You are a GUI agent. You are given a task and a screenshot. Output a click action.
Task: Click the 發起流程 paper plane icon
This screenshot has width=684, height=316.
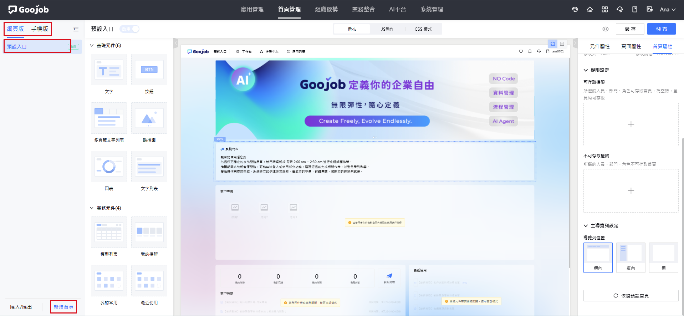point(389,275)
